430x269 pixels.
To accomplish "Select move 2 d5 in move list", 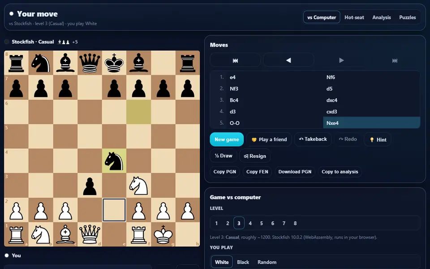I will click(x=372, y=89).
